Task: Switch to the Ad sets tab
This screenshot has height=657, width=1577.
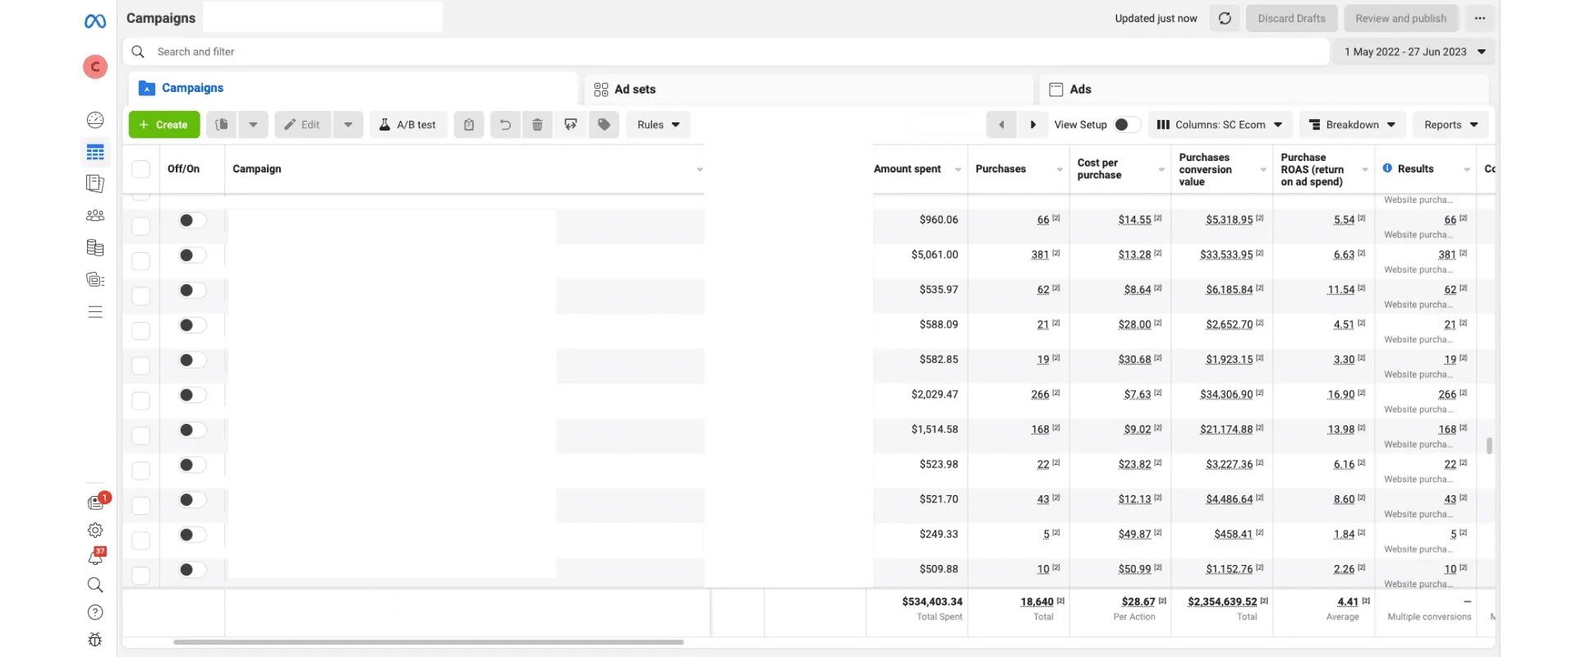Action: [x=635, y=90]
